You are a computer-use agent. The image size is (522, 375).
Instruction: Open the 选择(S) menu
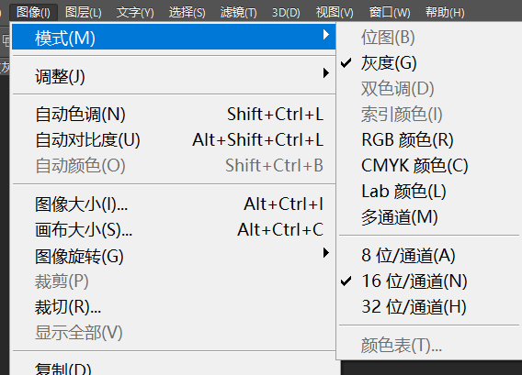187,12
